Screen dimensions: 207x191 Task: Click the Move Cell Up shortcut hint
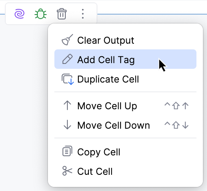177,106
